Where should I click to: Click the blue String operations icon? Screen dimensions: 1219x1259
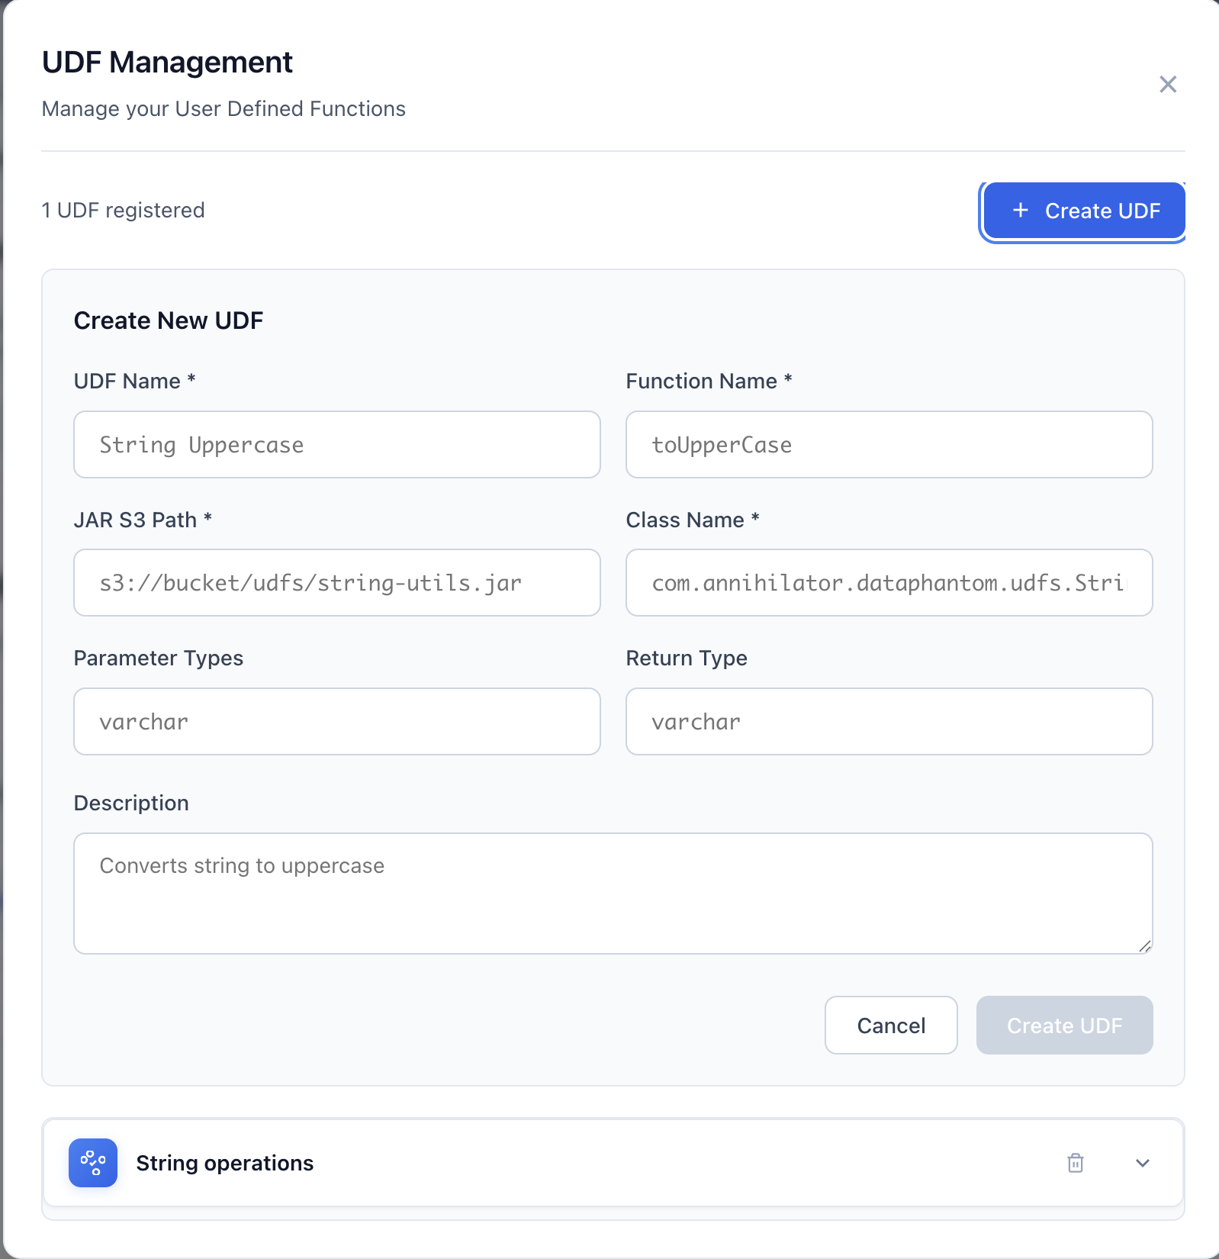[x=93, y=1163]
